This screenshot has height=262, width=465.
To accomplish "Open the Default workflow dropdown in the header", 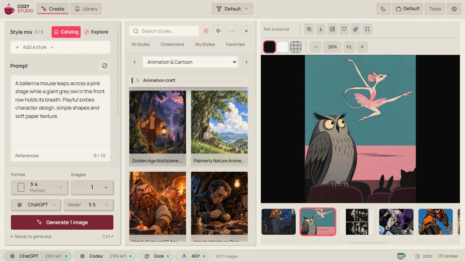I will coord(232,9).
